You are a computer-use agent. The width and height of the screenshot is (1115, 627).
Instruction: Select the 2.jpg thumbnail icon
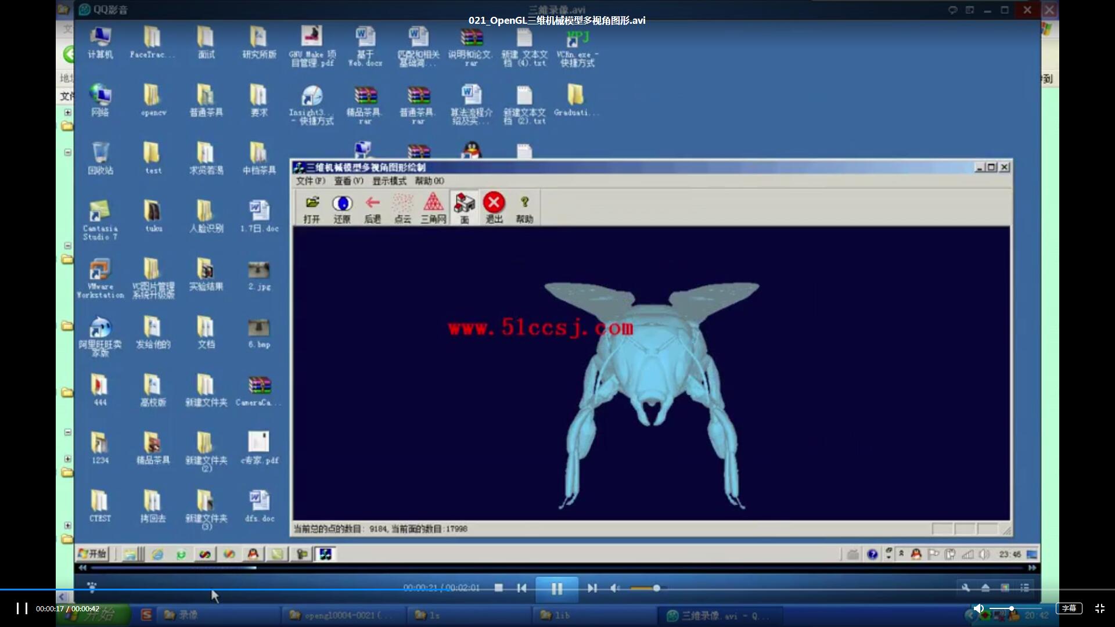click(259, 275)
